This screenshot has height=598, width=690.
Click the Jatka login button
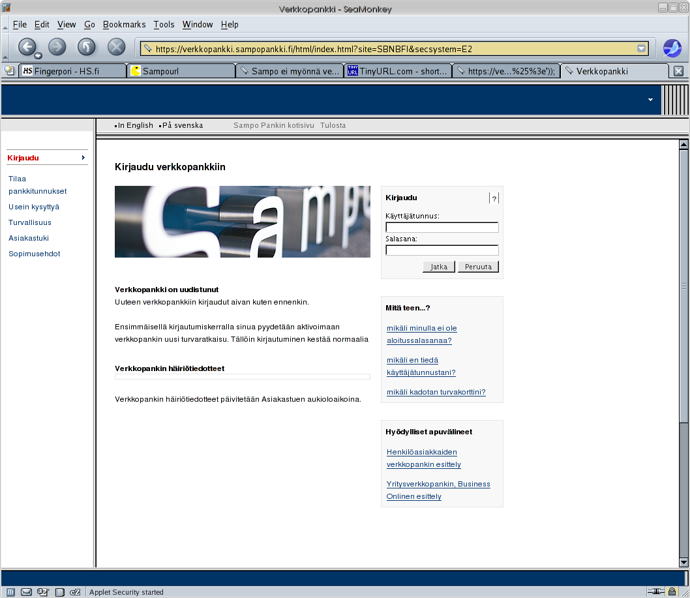point(439,267)
